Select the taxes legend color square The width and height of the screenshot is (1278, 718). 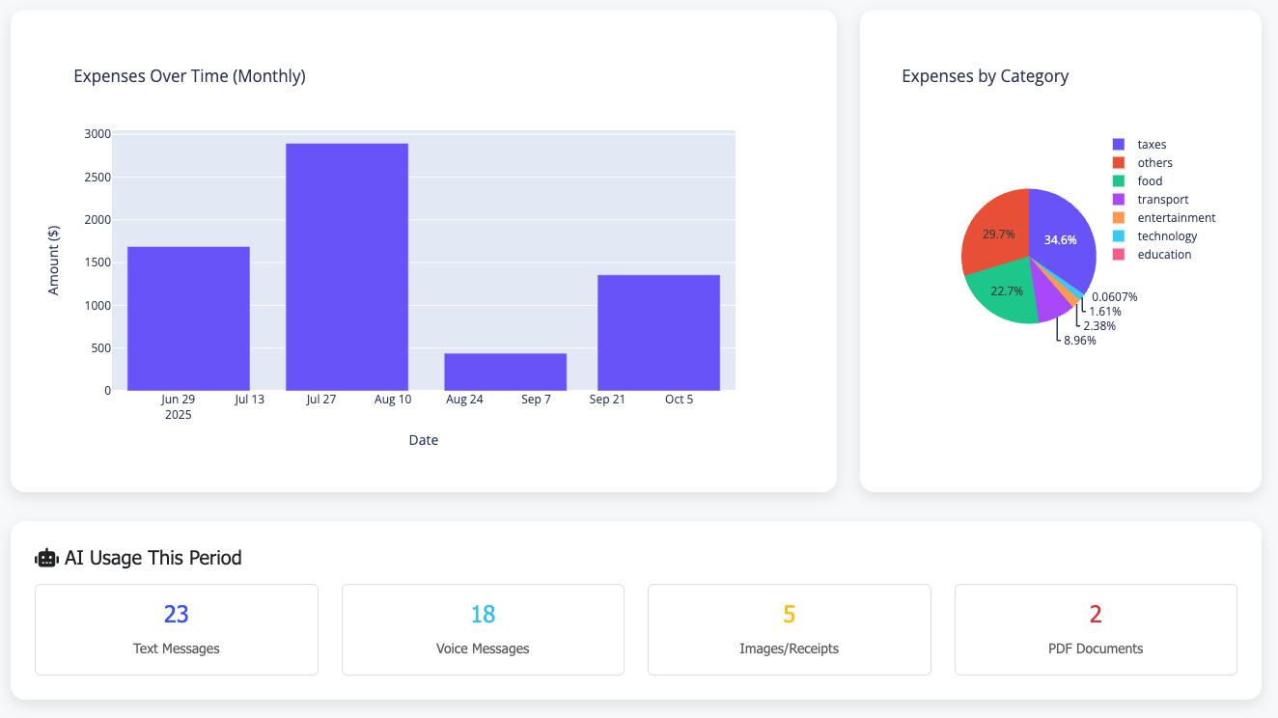click(x=1123, y=144)
